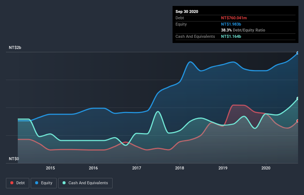The image size is (304, 195).
Task: Click the NT$1.983b equity value
Action: [231, 24]
